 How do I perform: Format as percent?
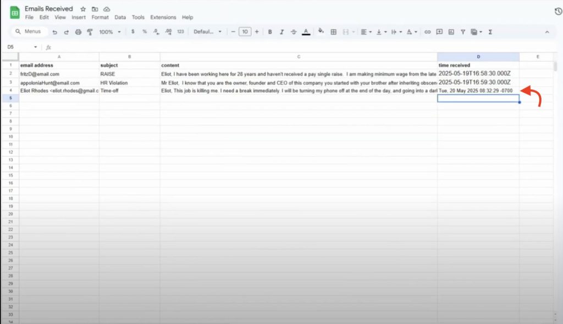[145, 31]
